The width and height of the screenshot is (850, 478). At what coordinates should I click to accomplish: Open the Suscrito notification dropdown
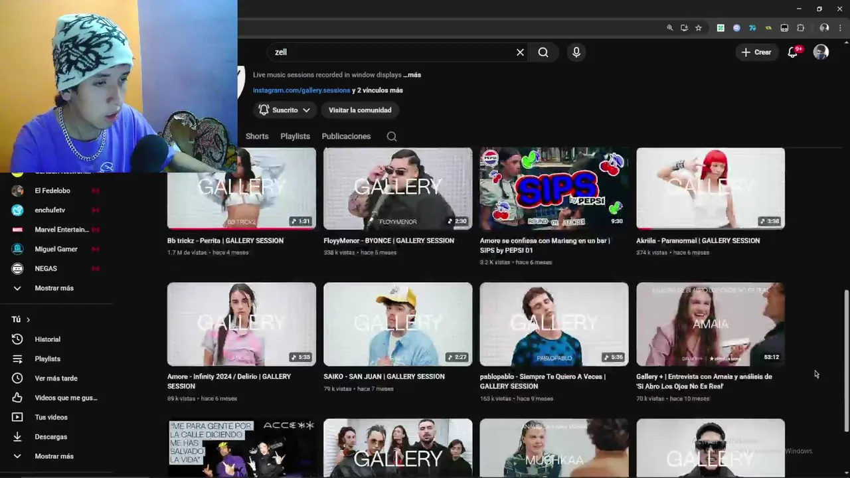[284, 110]
